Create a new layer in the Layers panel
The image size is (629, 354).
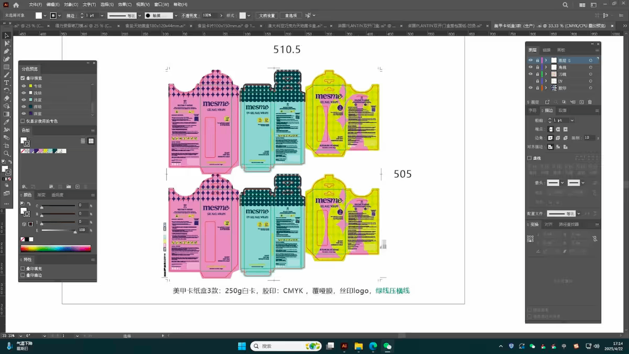coord(582,102)
